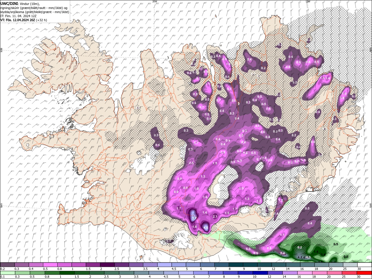
Task: Click the '15W' longitude label
Action: coord(308,1)
